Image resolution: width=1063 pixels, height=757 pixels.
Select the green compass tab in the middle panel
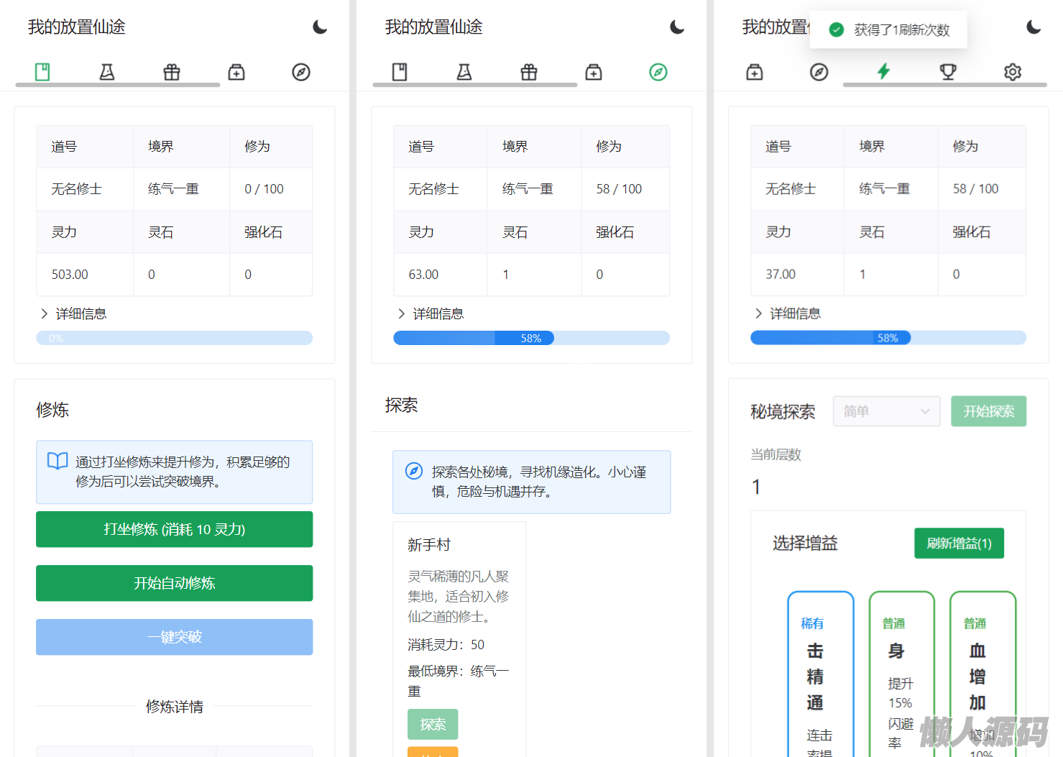658,72
